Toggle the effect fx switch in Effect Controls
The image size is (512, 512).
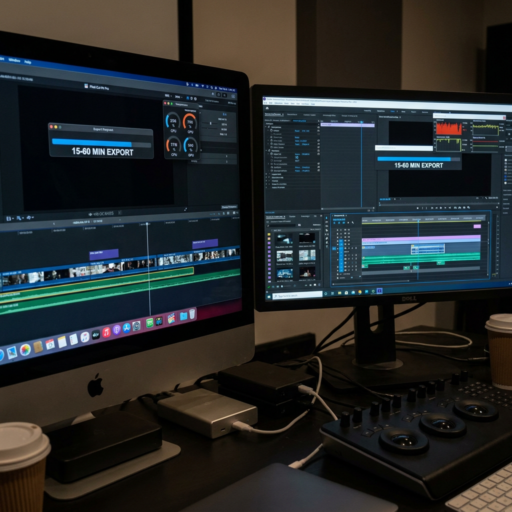(268, 126)
